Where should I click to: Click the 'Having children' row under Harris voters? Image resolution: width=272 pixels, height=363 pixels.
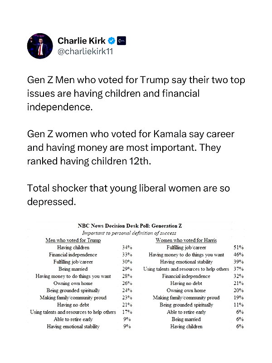click(x=207, y=326)
